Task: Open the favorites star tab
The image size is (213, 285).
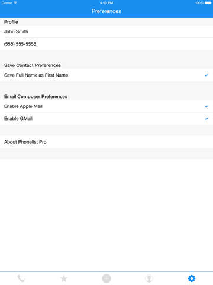Action: coord(64,278)
